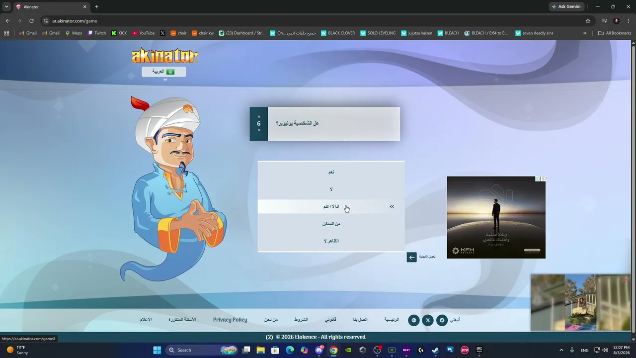The image size is (636, 358).
Task: Open the chair kw bookmark
Action: pos(203,33)
